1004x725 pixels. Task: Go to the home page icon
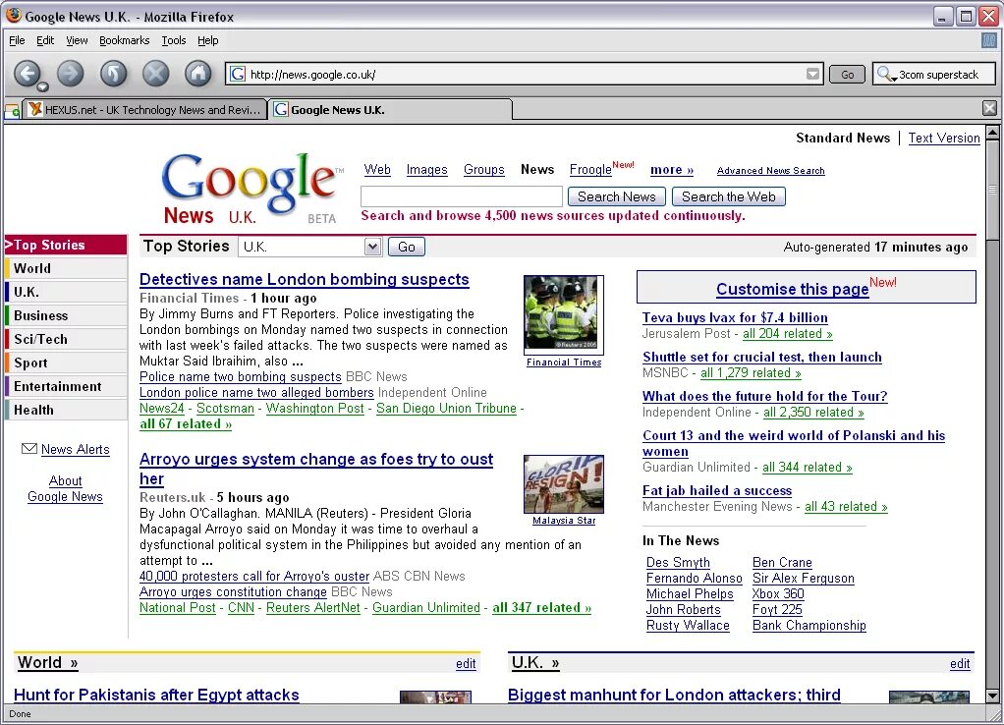pos(198,74)
